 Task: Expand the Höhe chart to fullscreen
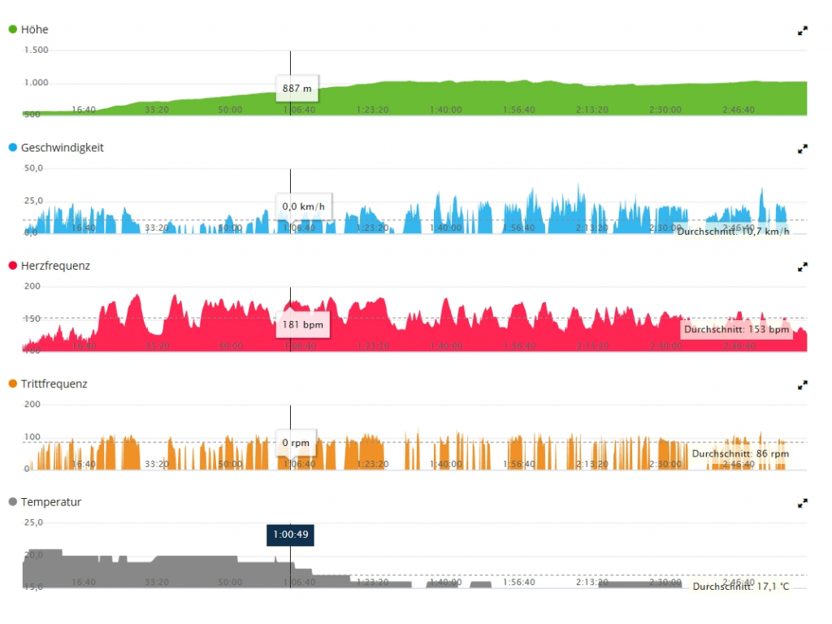point(802,31)
